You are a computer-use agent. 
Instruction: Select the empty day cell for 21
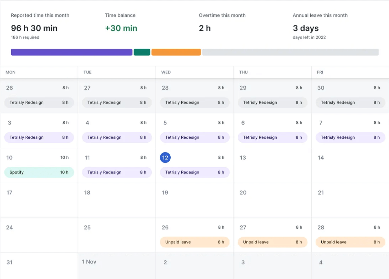coord(350,202)
